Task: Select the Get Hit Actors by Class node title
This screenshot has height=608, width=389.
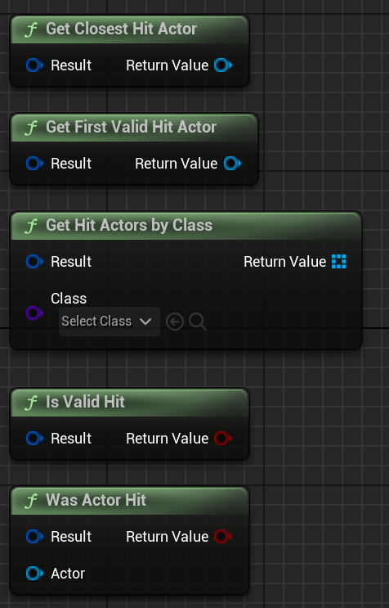Action: [x=129, y=225]
